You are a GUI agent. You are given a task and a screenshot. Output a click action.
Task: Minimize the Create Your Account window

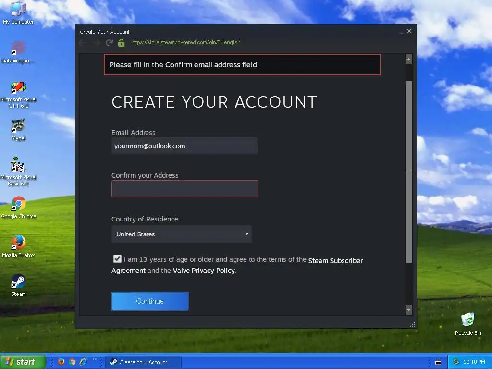402,32
